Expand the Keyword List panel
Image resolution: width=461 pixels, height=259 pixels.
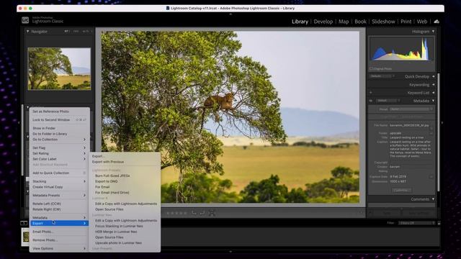click(434, 93)
